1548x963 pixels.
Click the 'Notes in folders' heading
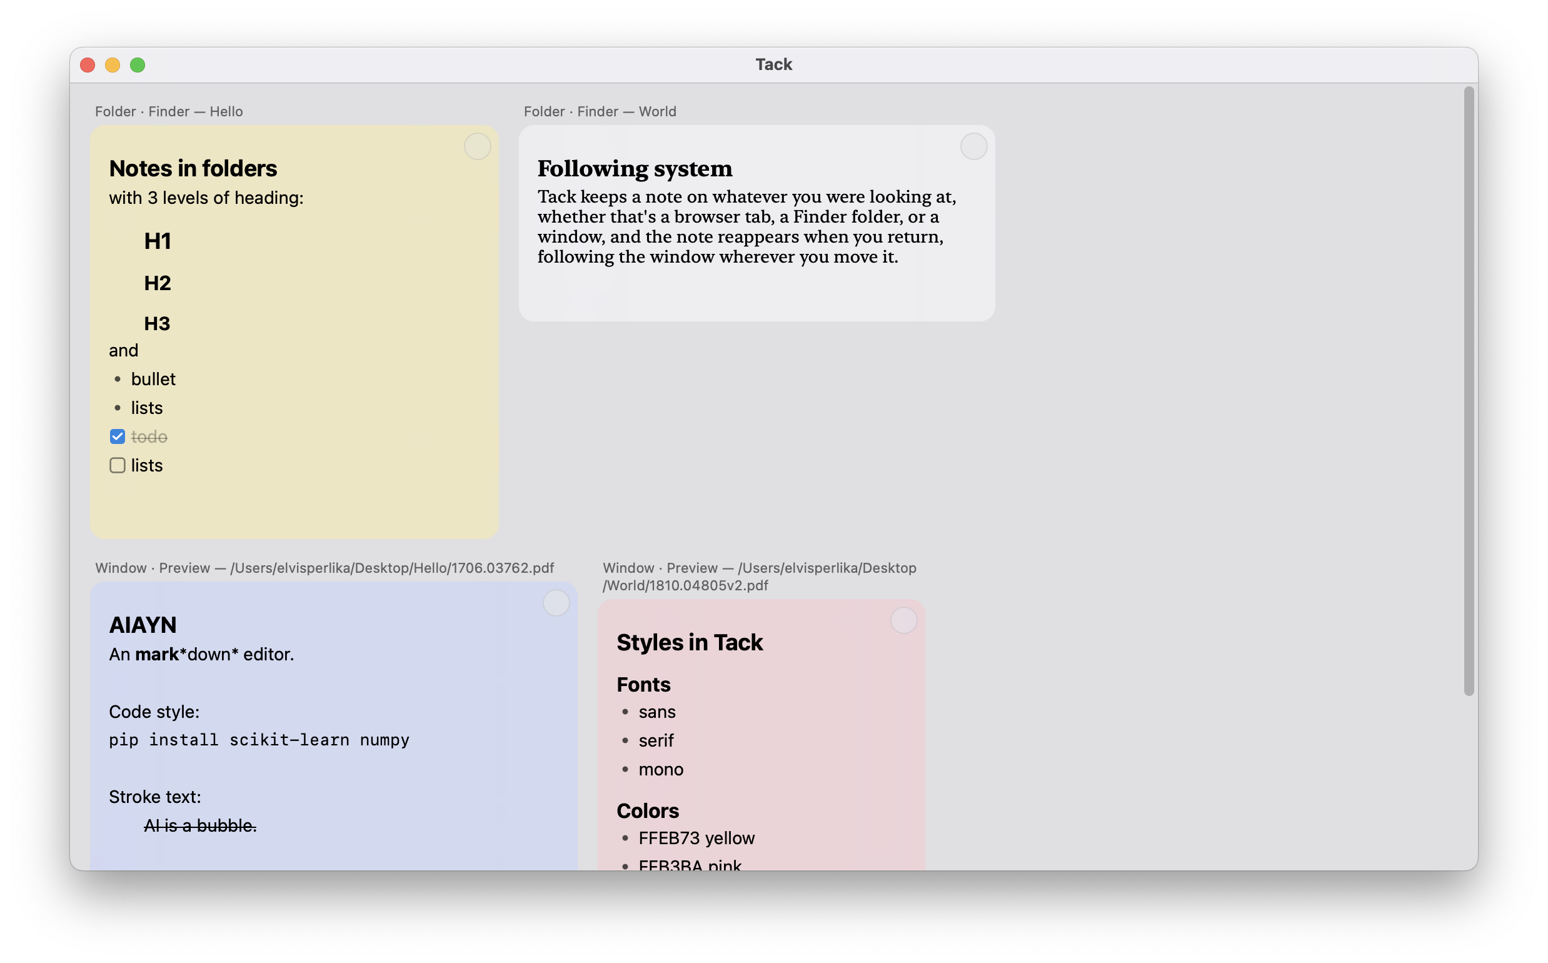click(193, 168)
